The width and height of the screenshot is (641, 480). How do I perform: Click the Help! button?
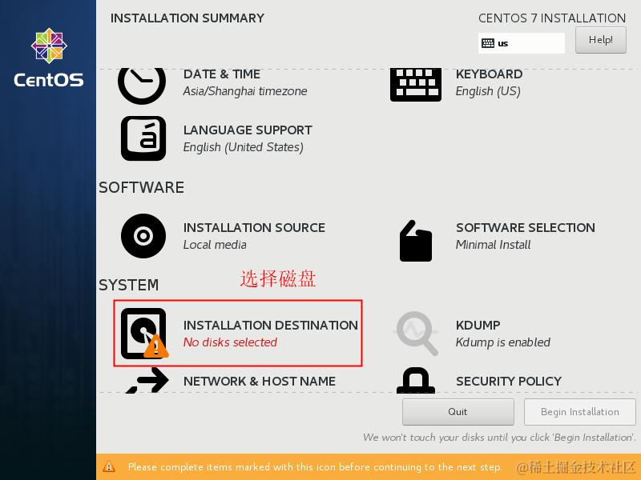pos(600,40)
